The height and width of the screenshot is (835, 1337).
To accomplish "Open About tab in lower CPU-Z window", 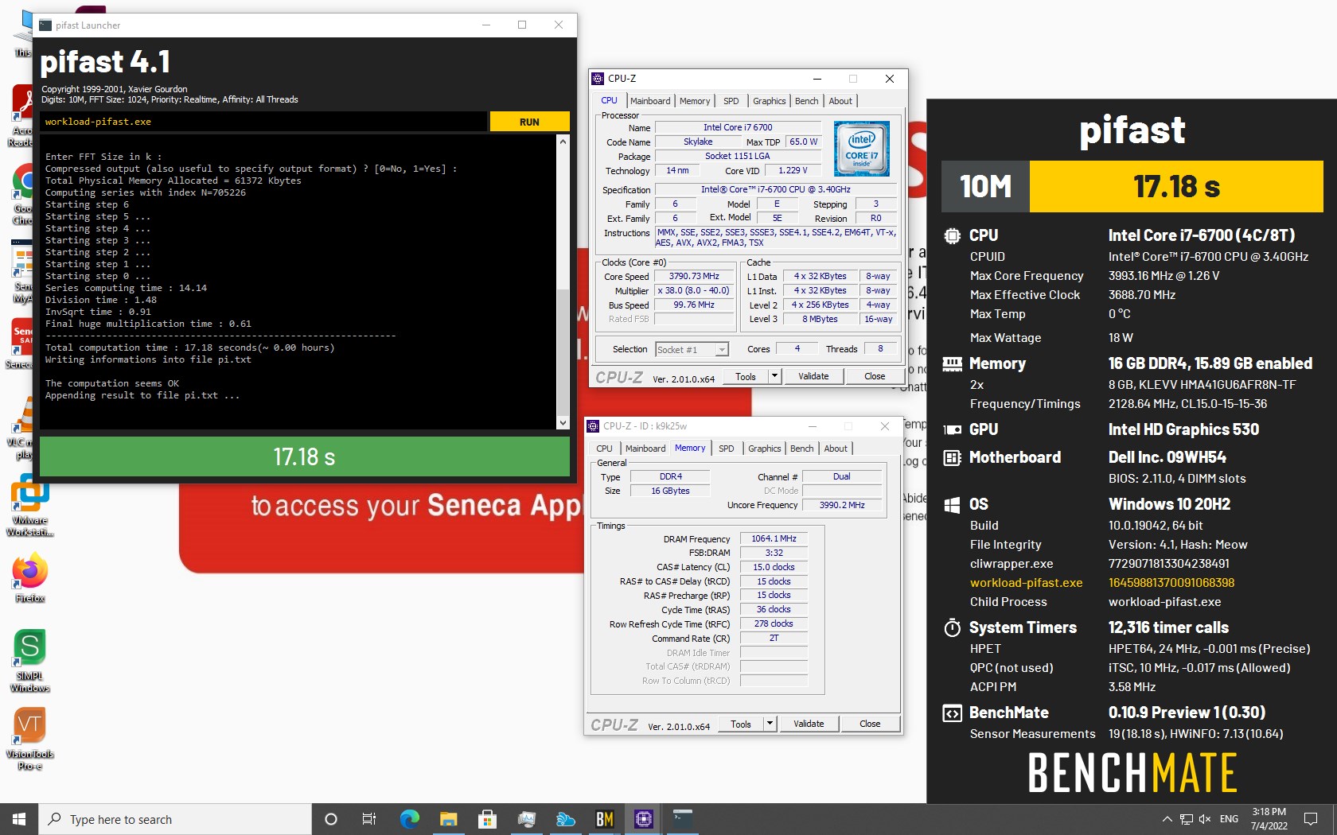I will tap(836, 449).
